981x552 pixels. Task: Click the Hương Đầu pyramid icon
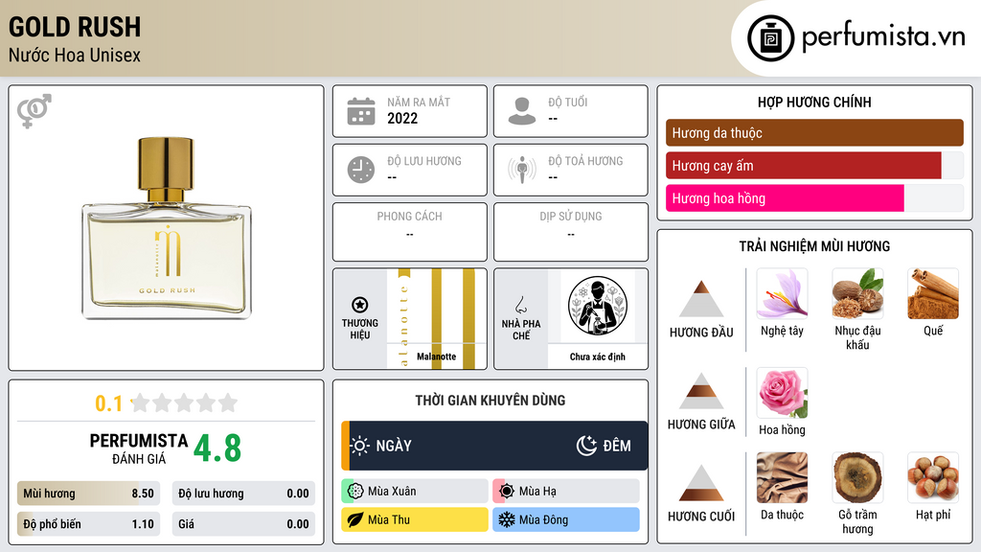click(701, 299)
